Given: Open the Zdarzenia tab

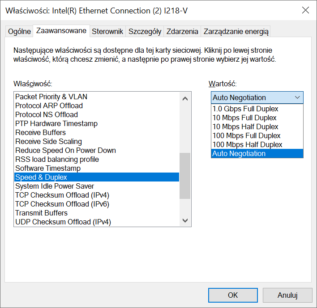Looking at the screenshot, I should (x=182, y=31).
